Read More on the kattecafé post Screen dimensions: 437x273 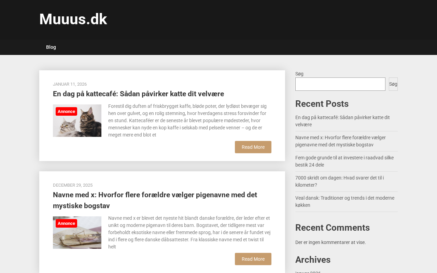[253, 147]
